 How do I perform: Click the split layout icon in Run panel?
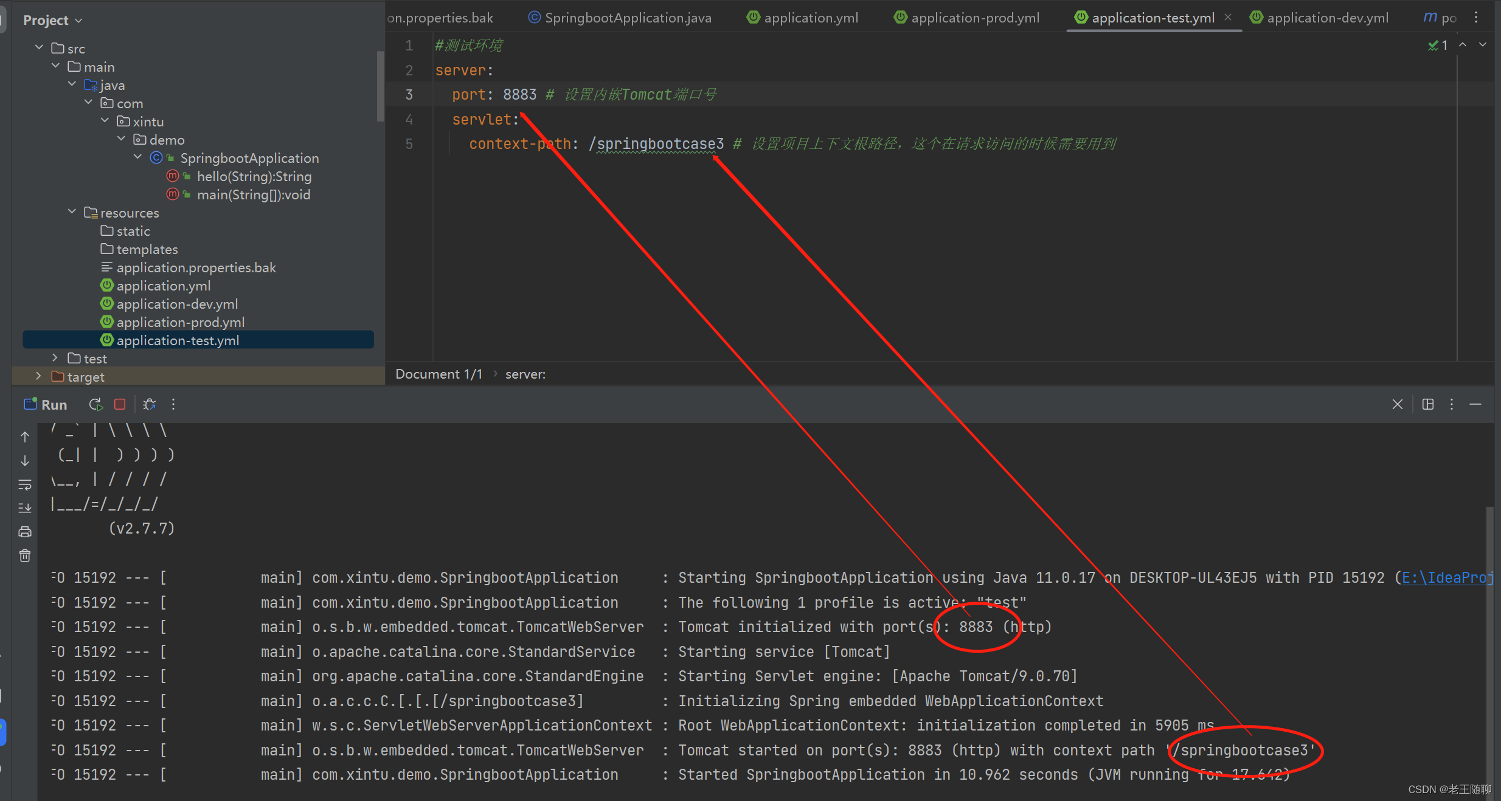tap(1428, 404)
